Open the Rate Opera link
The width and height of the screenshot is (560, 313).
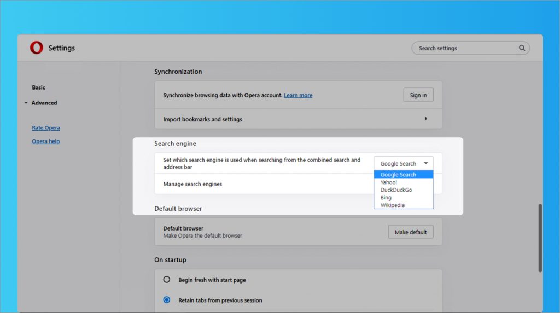pos(46,128)
